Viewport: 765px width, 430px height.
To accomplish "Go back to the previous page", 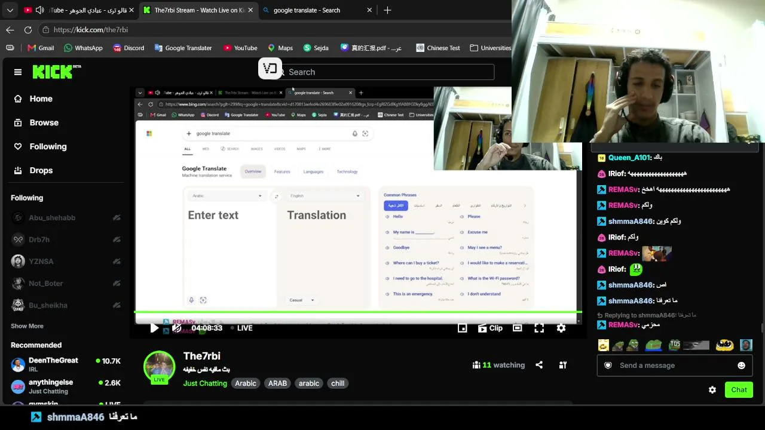I will click(10, 30).
